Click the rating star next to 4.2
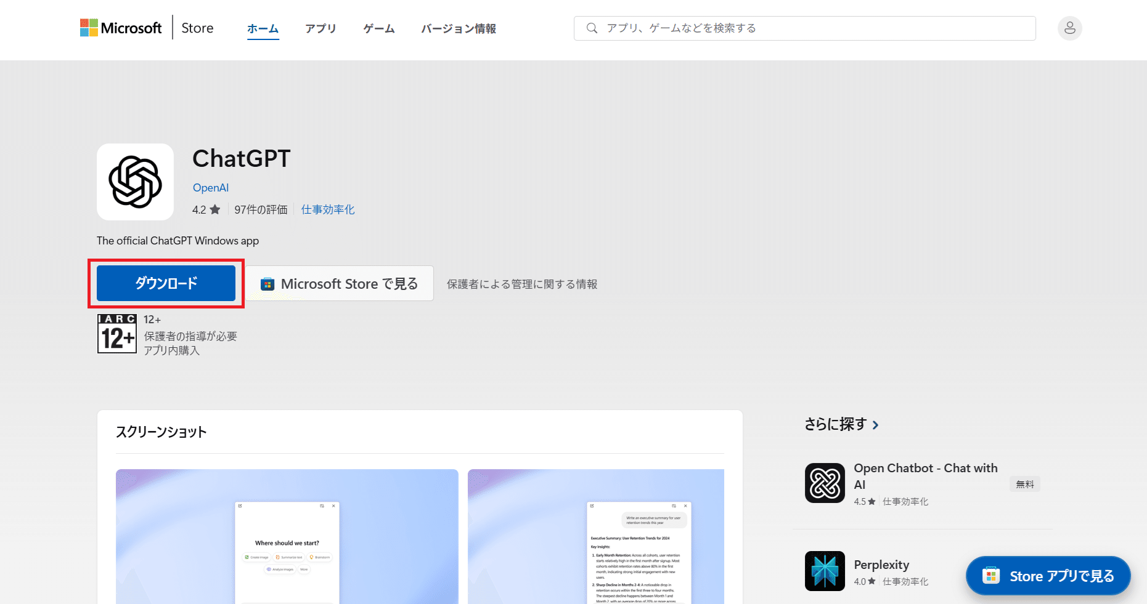 [x=215, y=210]
